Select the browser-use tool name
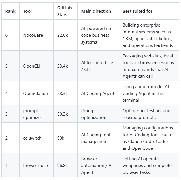 tap(35, 166)
